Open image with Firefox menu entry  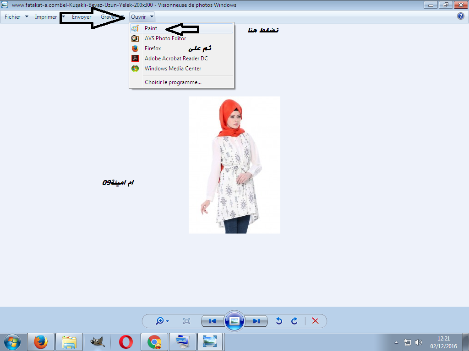[x=153, y=48]
